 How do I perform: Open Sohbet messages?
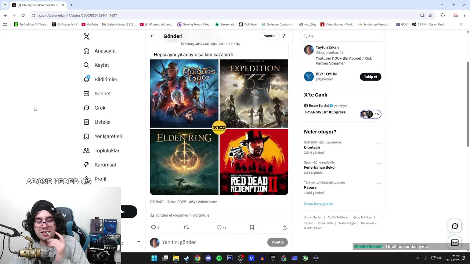click(97, 93)
